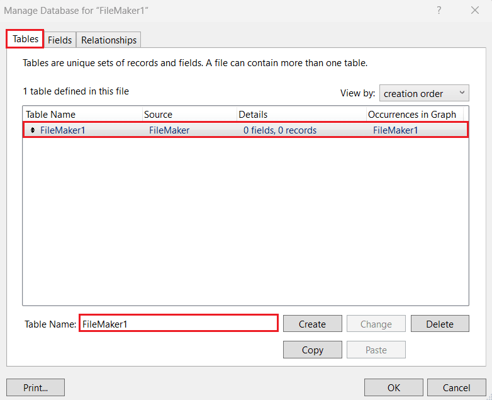The image size is (492, 400).
Task: Open the Print dialog
Action: (x=35, y=387)
